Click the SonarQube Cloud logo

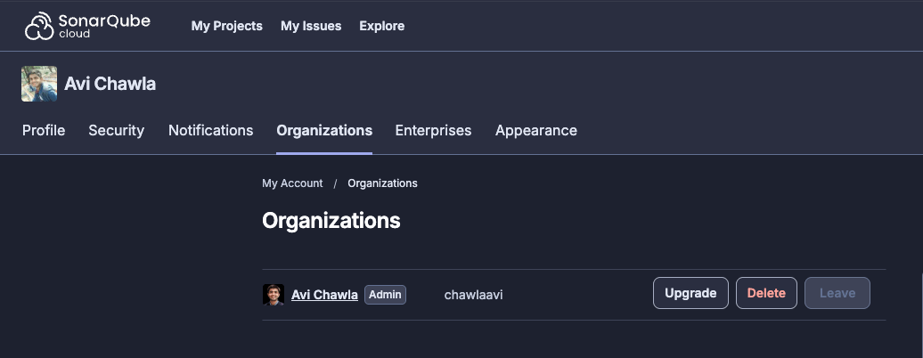tap(87, 26)
